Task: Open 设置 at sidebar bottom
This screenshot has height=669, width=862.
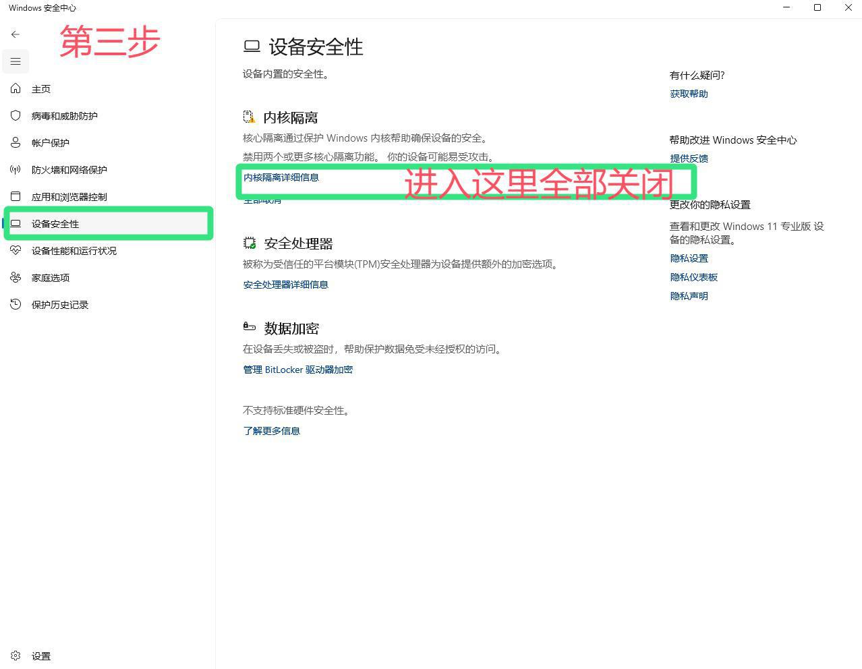Action: click(41, 656)
